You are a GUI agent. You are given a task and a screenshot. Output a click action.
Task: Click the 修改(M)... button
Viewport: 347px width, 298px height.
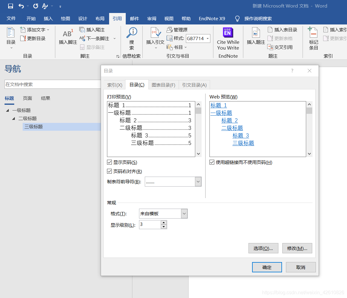pos(297,248)
